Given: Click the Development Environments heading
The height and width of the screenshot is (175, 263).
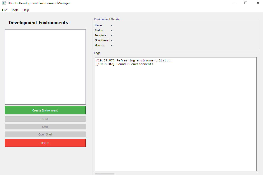Looking at the screenshot, I should (x=38, y=23).
